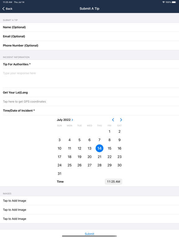Go back using the Back button

click(7, 9)
